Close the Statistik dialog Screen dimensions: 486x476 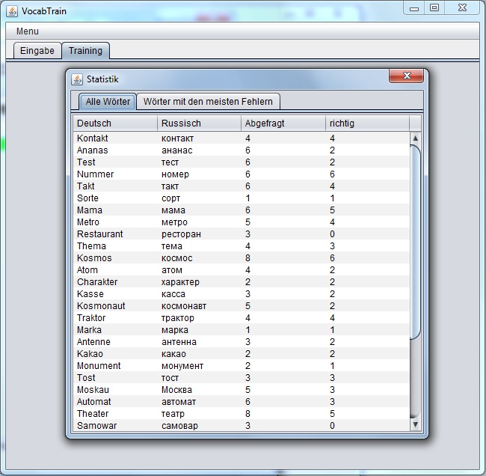pyautogui.click(x=406, y=76)
